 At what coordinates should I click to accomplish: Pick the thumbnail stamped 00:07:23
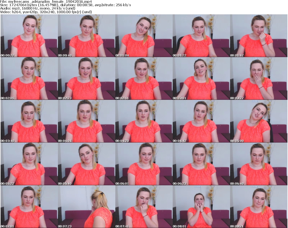87,207
